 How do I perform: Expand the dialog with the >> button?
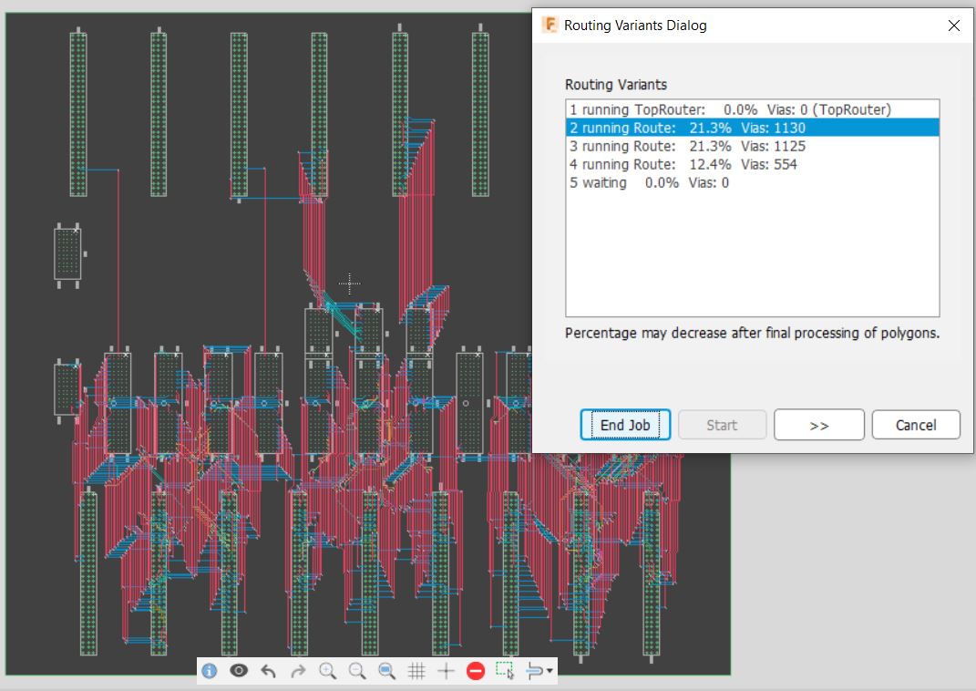818,425
